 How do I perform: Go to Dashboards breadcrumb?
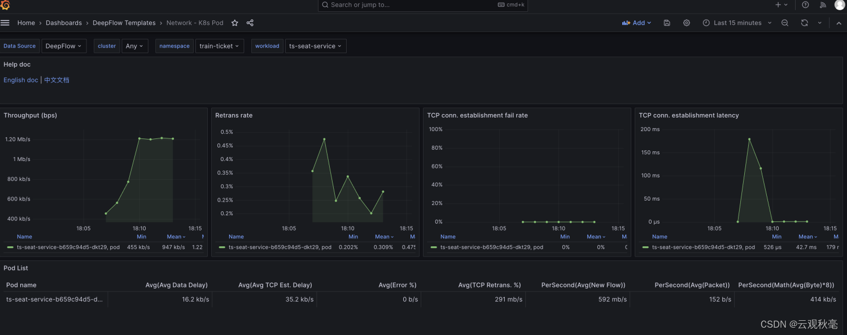pos(64,23)
